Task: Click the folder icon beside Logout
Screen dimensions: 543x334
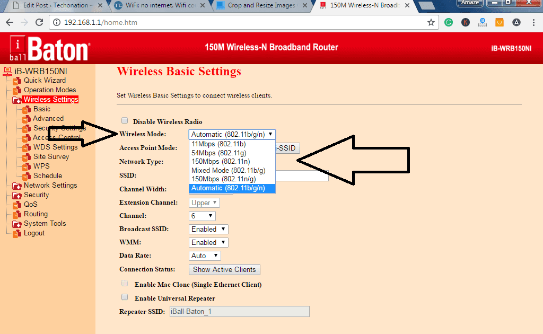Action: pyautogui.click(x=17, y=234)
